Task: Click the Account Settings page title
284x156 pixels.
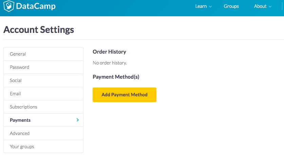Action: pyautogui.click(x=39, y=30)
